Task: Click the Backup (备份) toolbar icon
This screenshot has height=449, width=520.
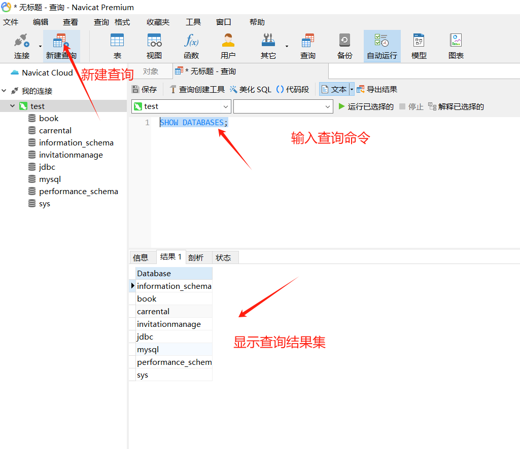Action: click(344, 42)
